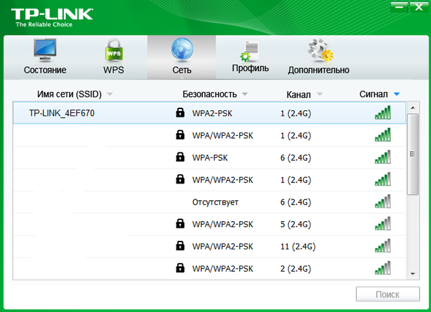Viewport: 431px width, 312px height.
Task: Click signal bars in WPA-PSK row
Action: 383,157
